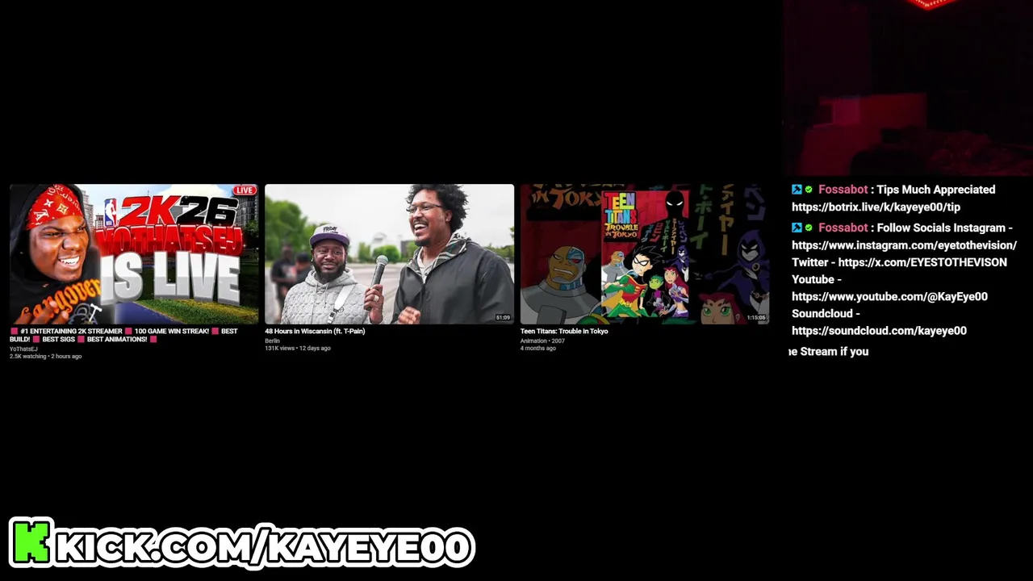Click verified checkmark badge on second Fossabot message
The width and height of the screenshot is (1033, 581).
pyautogui.click(x=809, y=228)
